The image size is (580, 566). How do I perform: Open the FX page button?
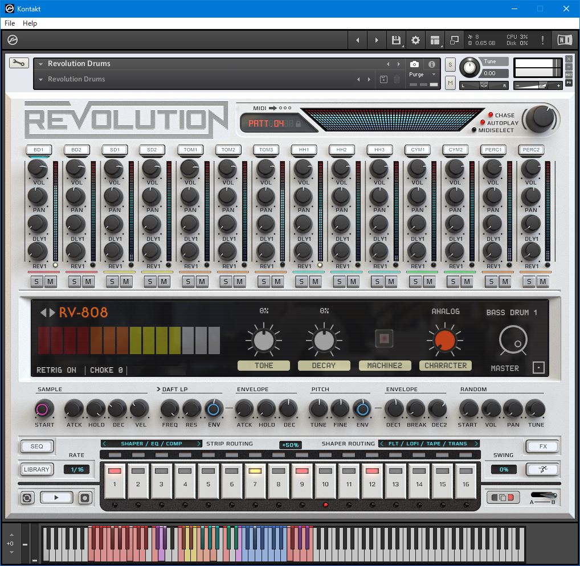point(542,446)
